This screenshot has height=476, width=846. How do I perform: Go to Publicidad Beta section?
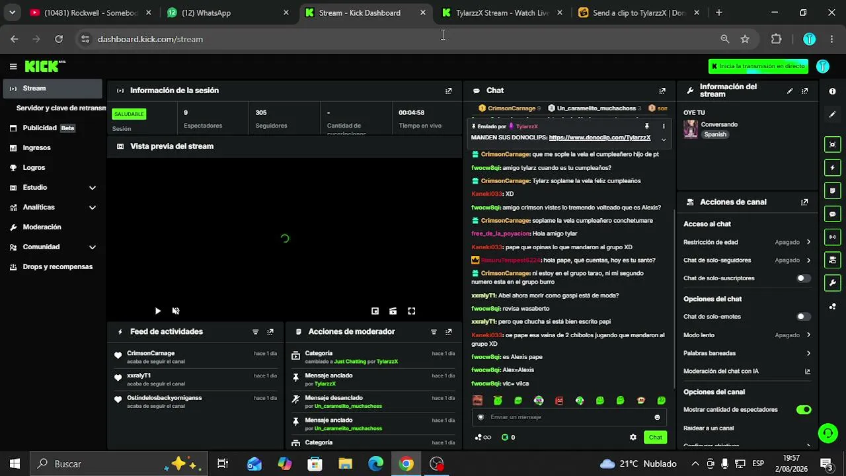pyautogui.click(x=52, y=128)
